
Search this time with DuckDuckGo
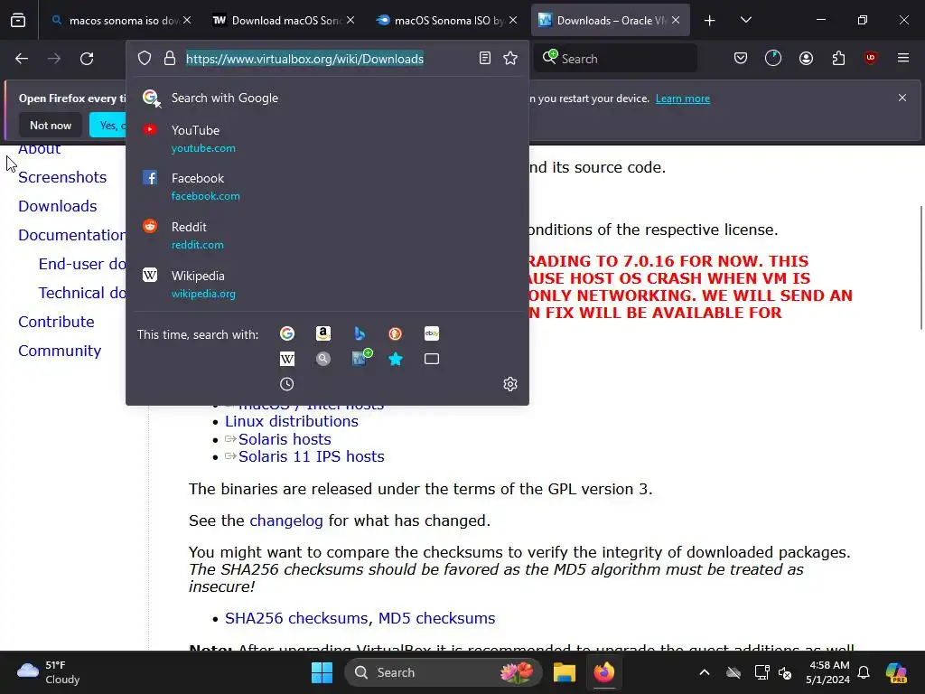[396, 334]
